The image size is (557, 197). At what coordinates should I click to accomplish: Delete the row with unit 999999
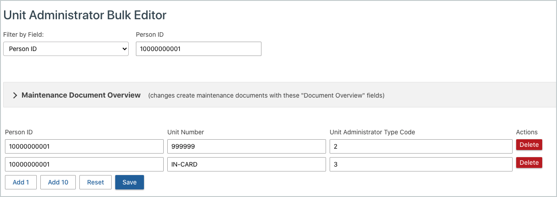click(529, 145)
